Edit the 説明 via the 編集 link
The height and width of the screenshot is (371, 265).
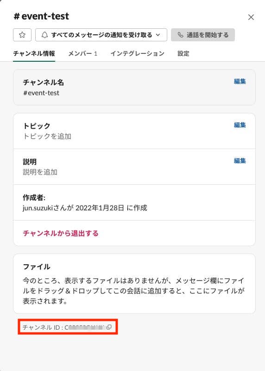pyautogui.click(x=240, y=161)
